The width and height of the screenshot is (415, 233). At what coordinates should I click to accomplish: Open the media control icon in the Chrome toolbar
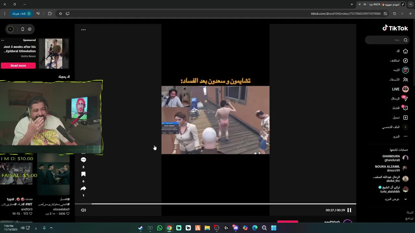(38, 14)
